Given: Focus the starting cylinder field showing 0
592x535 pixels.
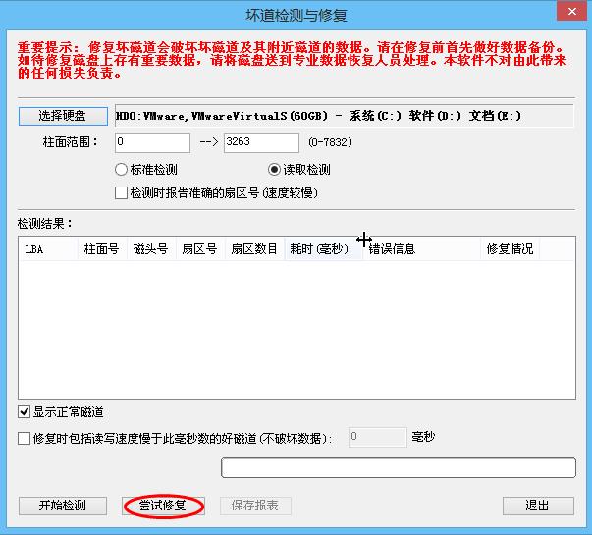Looking at the screenshot, I should 152,142.
